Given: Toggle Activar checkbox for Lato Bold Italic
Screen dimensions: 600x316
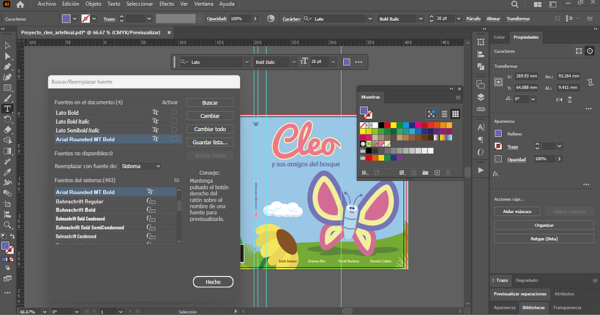Looking at the screenshot, I should point(174,121).
